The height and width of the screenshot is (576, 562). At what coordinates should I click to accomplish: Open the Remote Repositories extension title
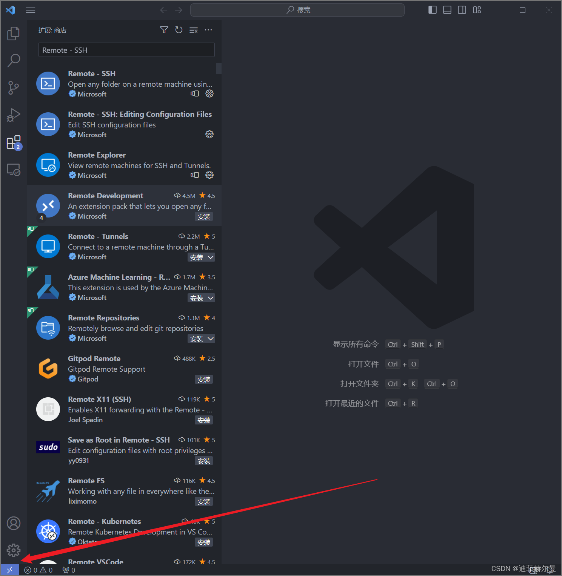pos(103,318)
